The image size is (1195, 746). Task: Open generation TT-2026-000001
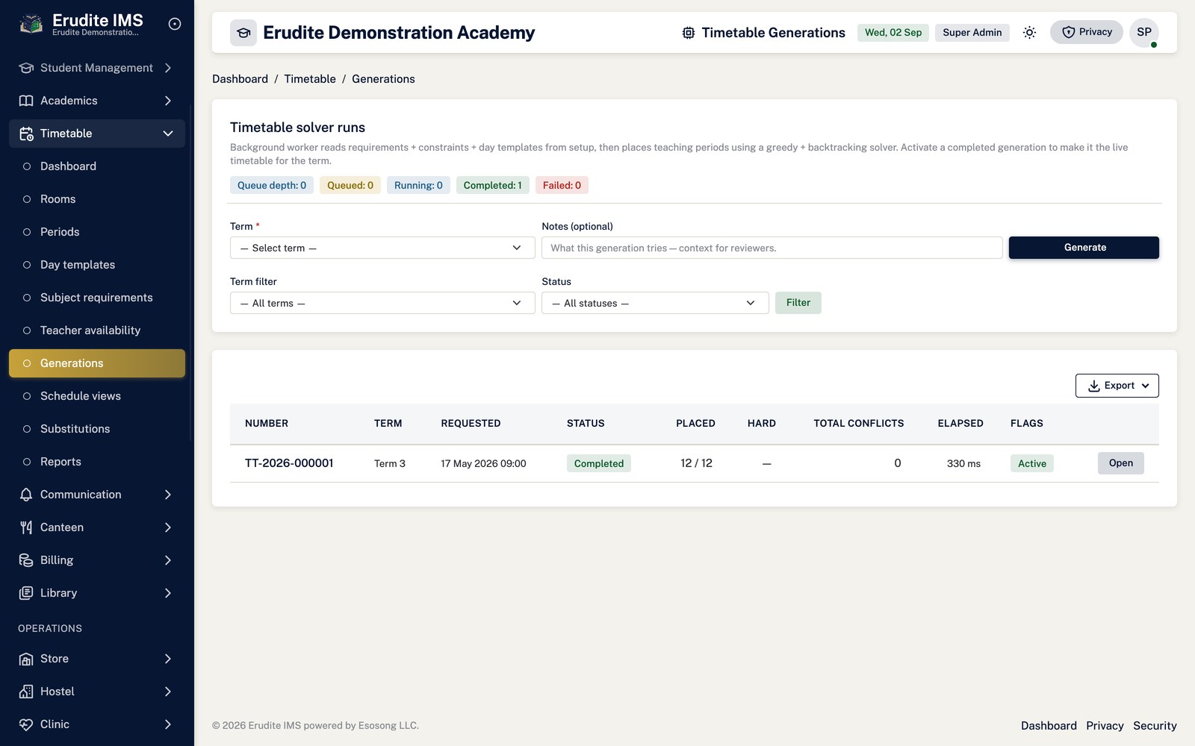pyautogui.click(x=1121, y=463)
